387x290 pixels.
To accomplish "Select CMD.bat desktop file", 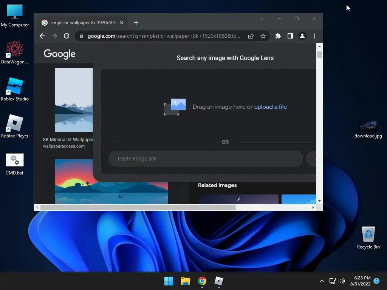I will [x=15, y=164].
